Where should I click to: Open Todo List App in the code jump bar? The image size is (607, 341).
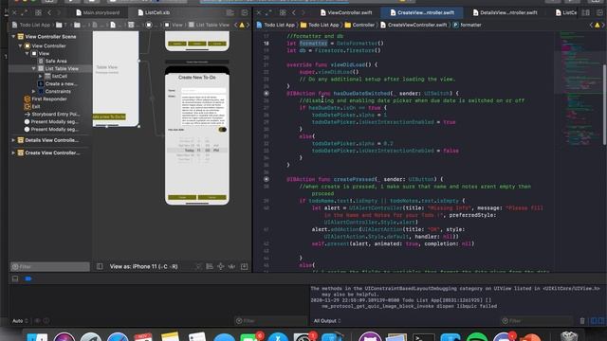[276, 25]
